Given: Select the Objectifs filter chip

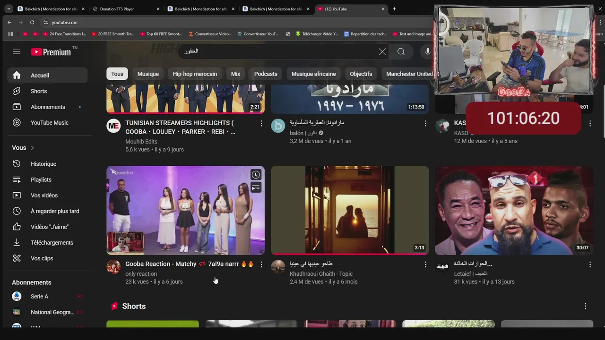Looking at the screenshot, I should [361, 74].
